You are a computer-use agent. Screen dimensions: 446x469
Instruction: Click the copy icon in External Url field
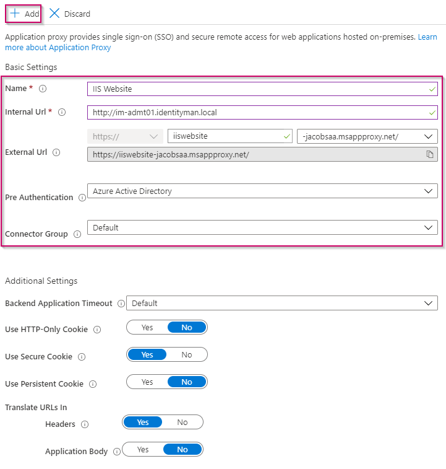point(429,154)
